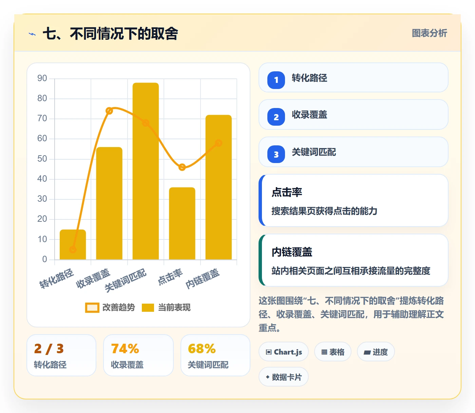This screenshot has width=475, height=413.
Task: Toggle the 改善趋势 legend swatch
Action: (92, 308)
